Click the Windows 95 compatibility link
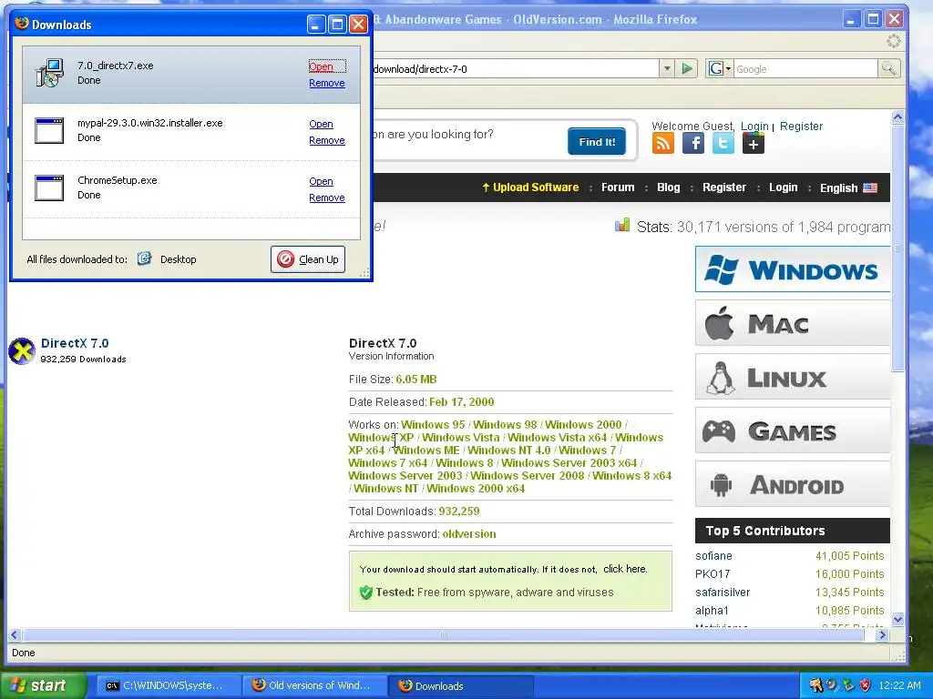 (x=433, y=424)
